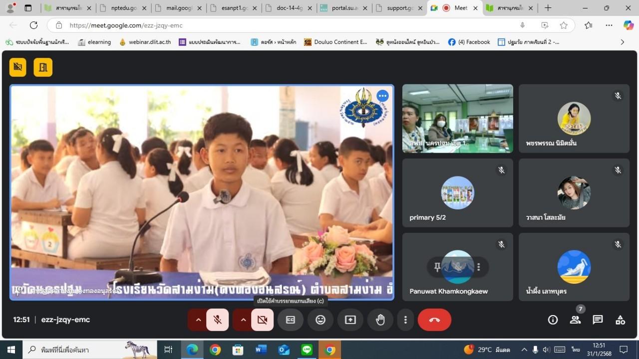Open the elearning bookmark

click(x=94, y=42)
